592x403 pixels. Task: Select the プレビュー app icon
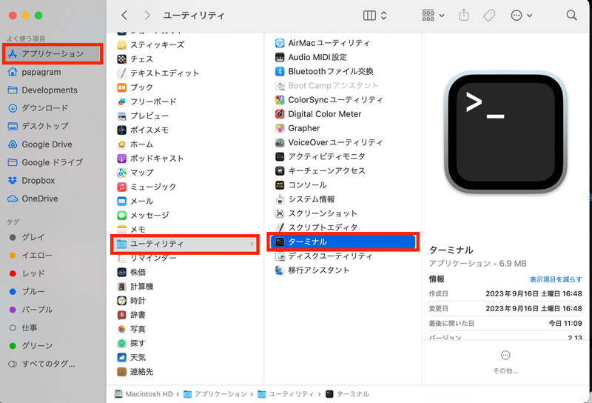pyautogui.click(x=121, y=116)
